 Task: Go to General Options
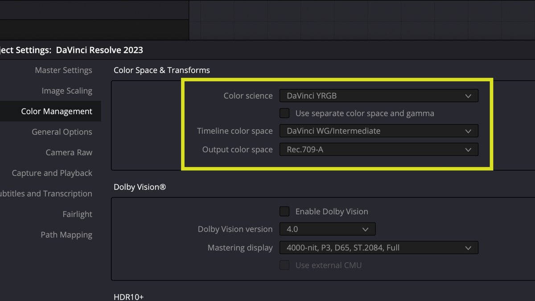[x=62, y=132]
